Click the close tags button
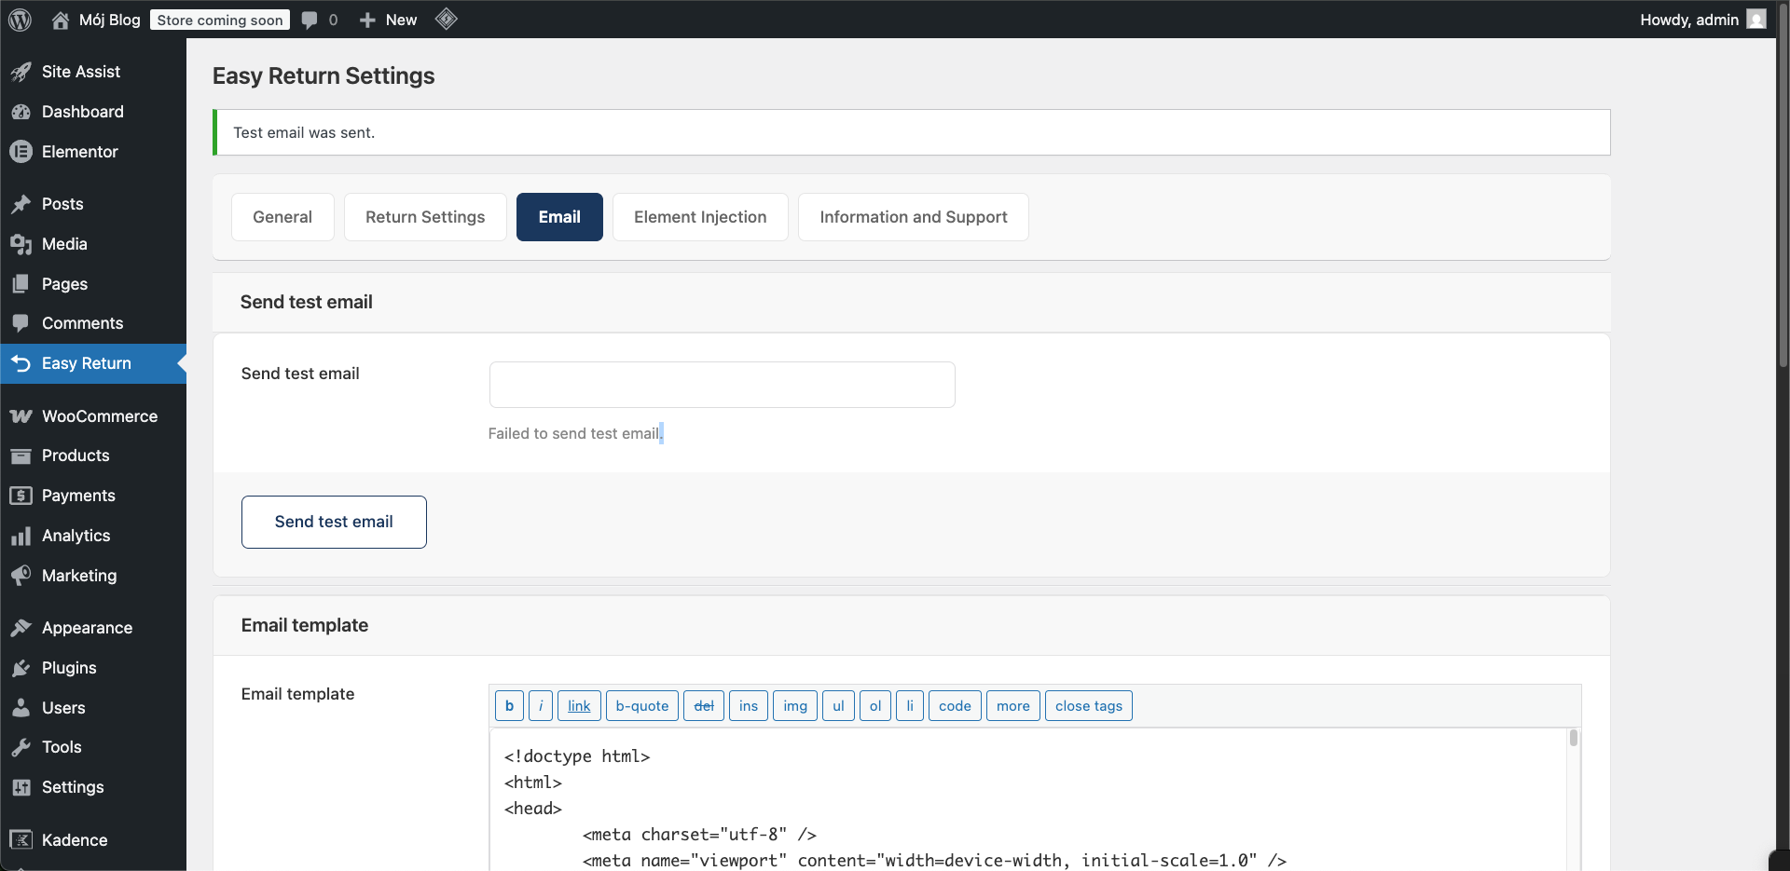 [x=1089, y=706]
